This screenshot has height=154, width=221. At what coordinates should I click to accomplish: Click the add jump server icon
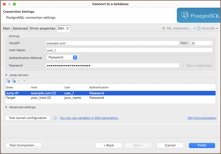(8, 81)
